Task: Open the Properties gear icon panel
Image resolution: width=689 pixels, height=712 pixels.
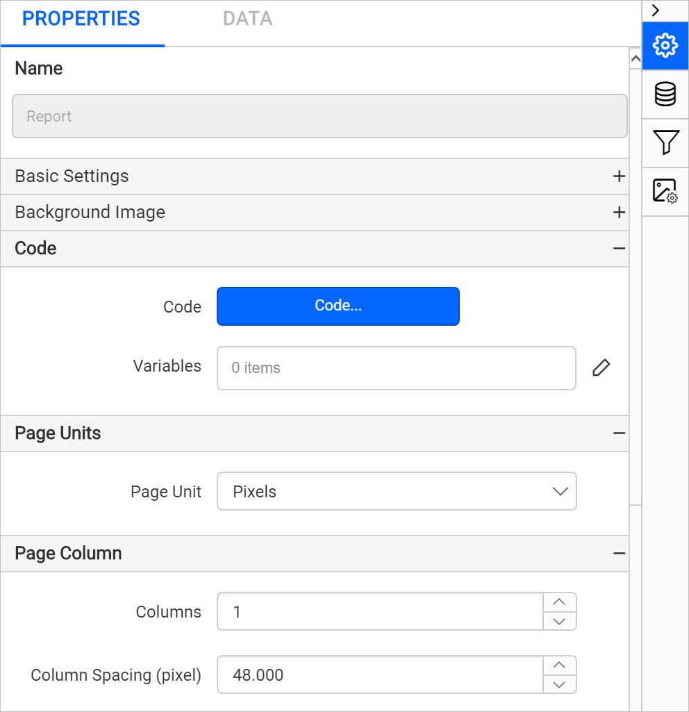Action: click(x=665, y=45)
